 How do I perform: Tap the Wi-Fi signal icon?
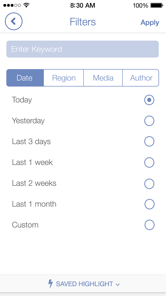tap(26, 5)
